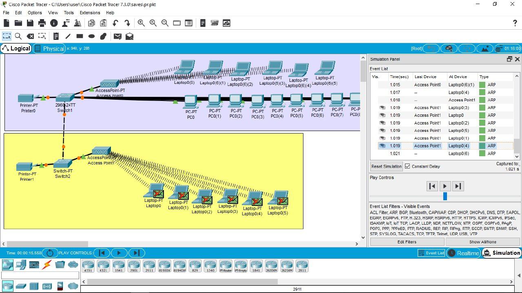Select the End Devices category icon

click(x=21, y=265)
